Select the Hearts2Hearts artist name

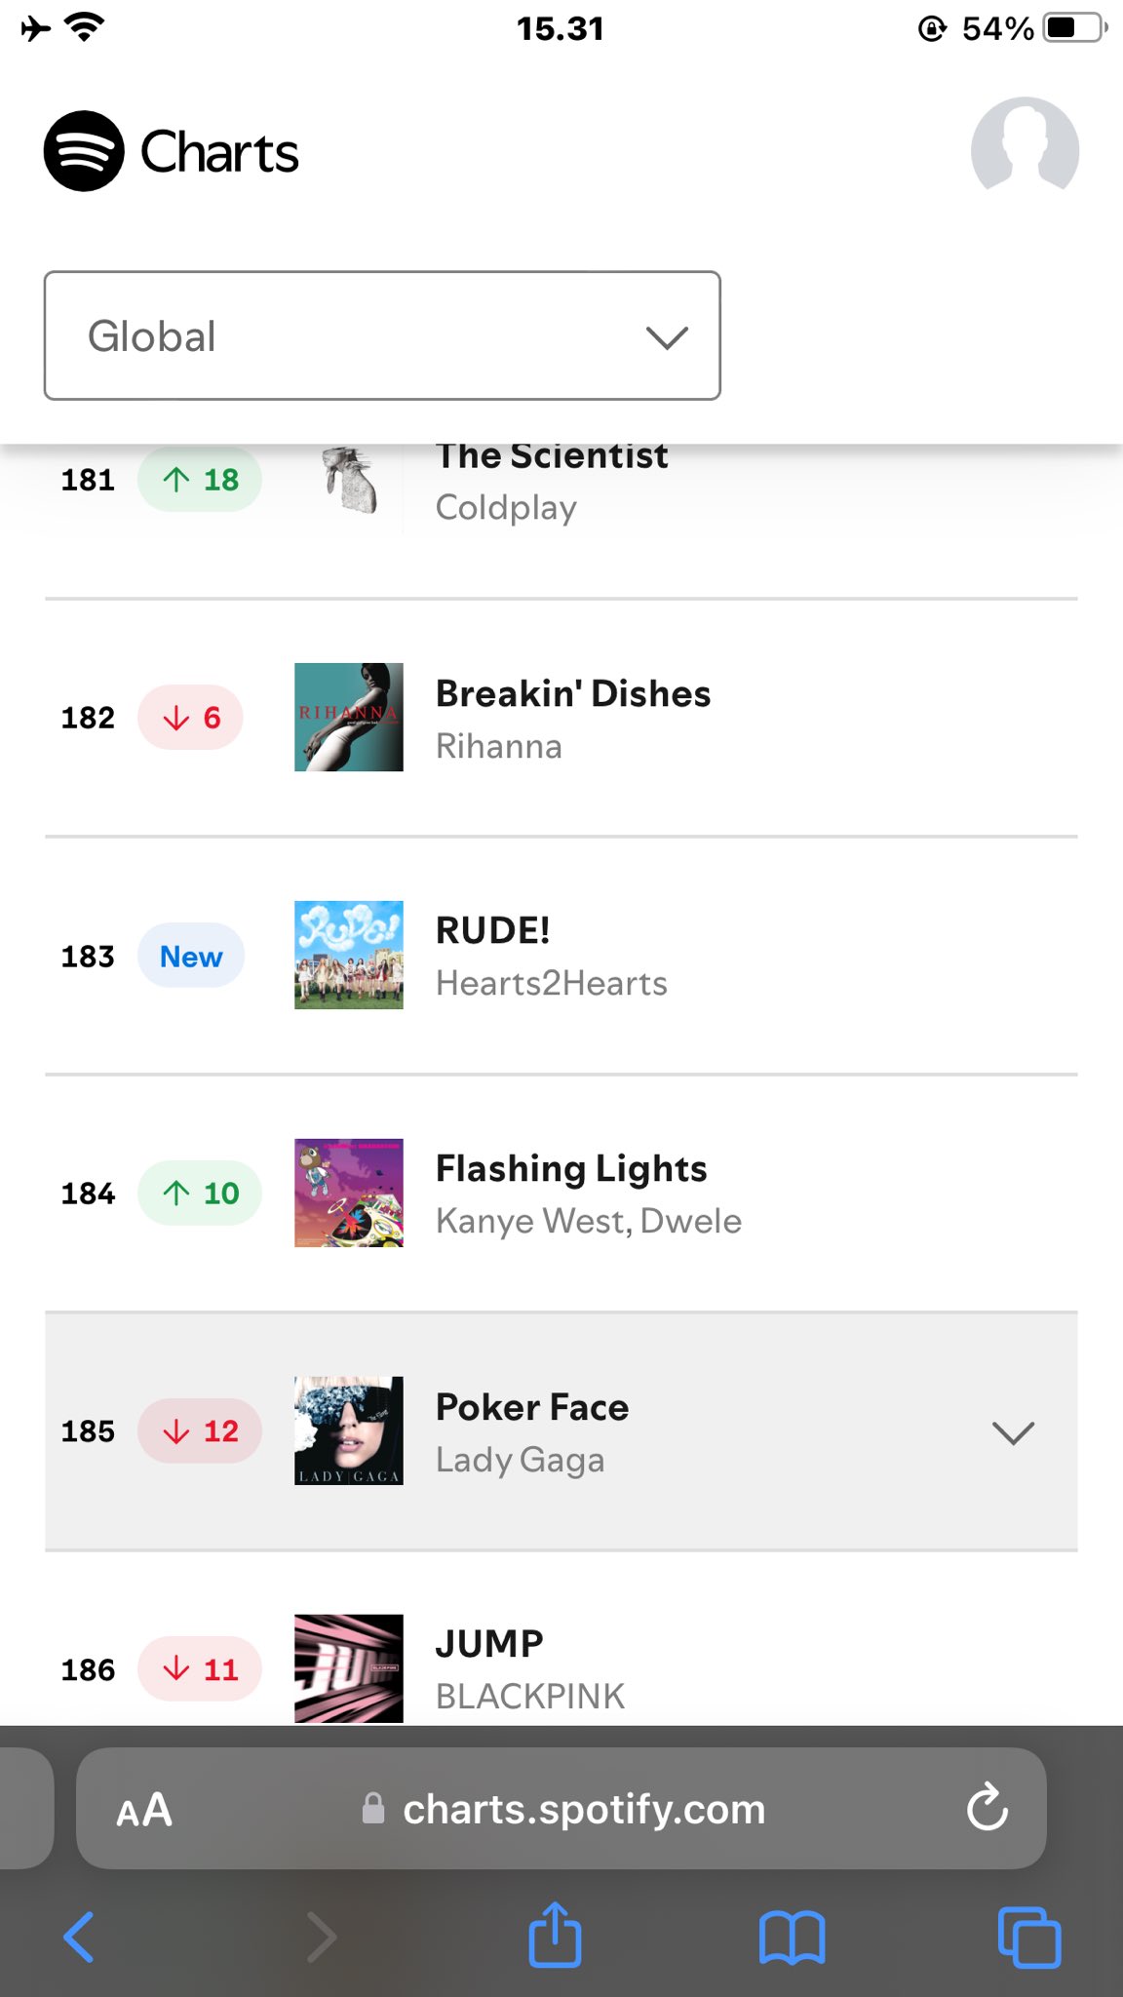coord(551,983)
